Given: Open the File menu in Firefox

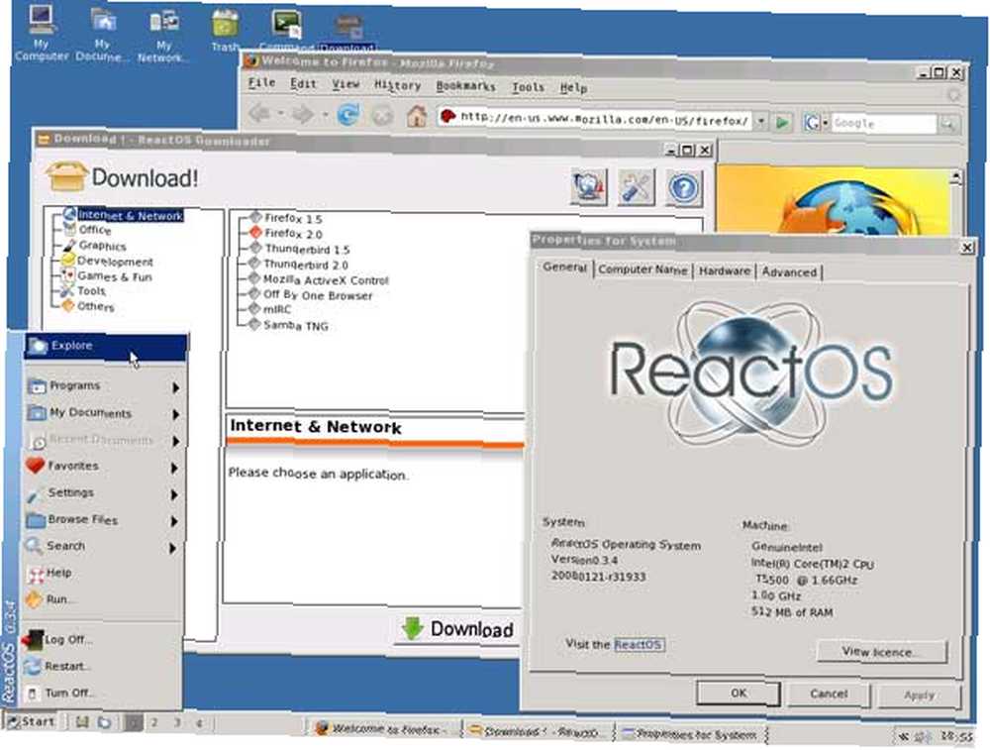Looking at the screenshot, I should click(261, 83).
